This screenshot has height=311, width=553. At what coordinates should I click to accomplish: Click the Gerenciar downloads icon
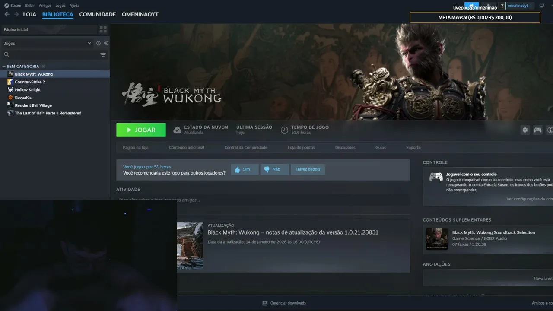(265, 303)
